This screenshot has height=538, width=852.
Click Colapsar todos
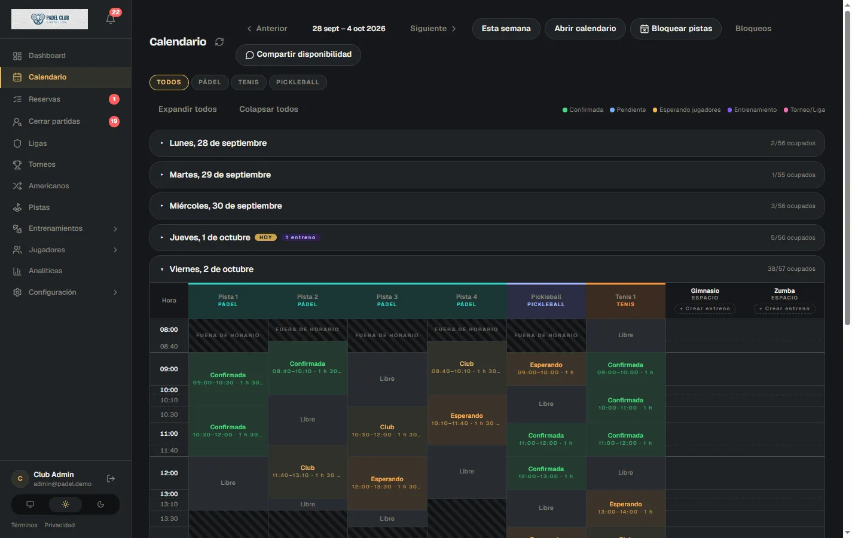(269, 109)
